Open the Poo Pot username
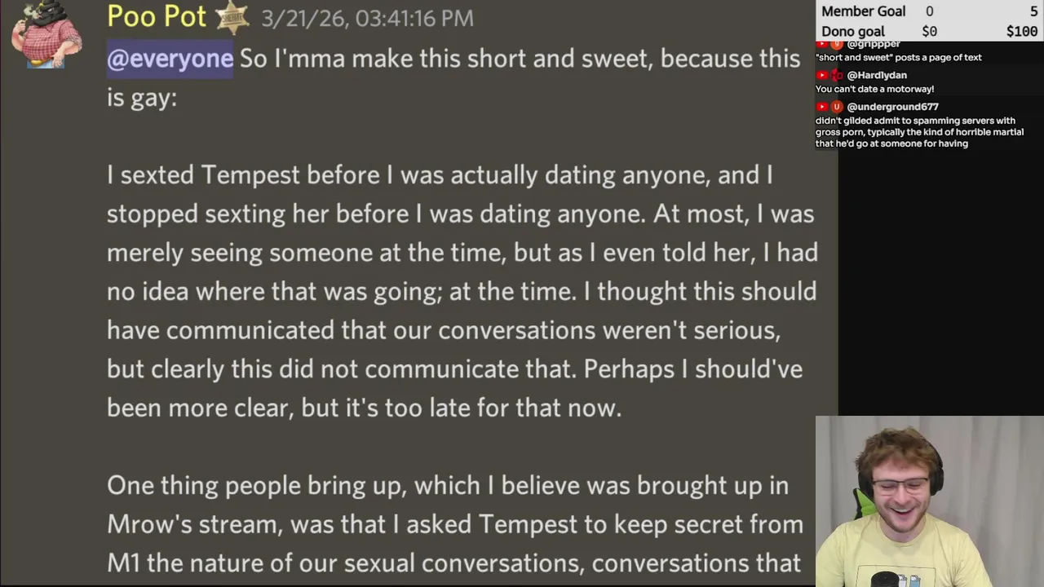This screenshot has width=1044, height=587. coord(157,17)
